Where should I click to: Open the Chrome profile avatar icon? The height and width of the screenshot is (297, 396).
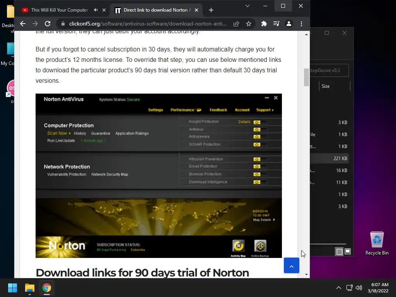point(288,24)
